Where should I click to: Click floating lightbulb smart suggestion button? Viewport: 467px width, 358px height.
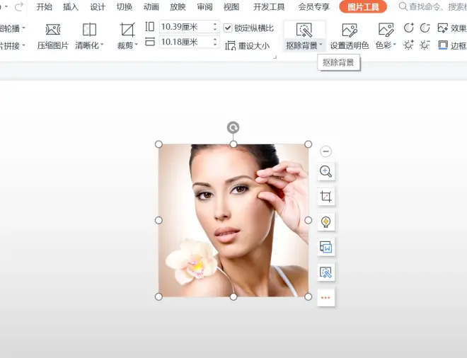(x=325, y=221)
